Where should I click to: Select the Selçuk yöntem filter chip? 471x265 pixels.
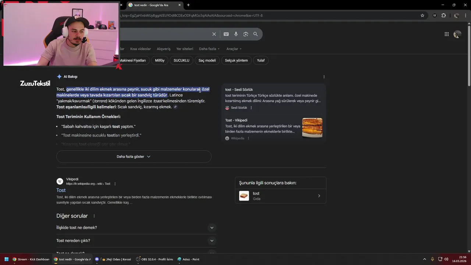pos(236,60)
